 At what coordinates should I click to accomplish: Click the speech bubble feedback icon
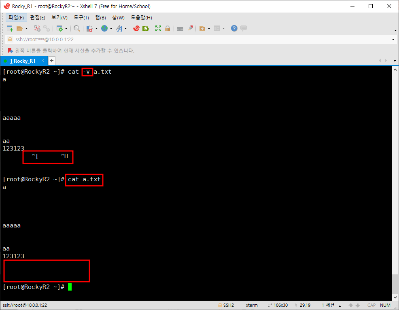[x=244, y=28]
